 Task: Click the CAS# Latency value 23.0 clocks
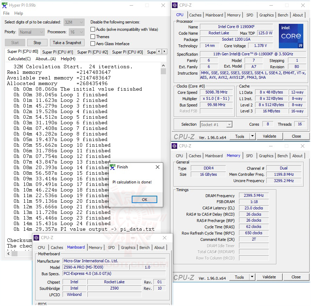[x=254, y=208]
